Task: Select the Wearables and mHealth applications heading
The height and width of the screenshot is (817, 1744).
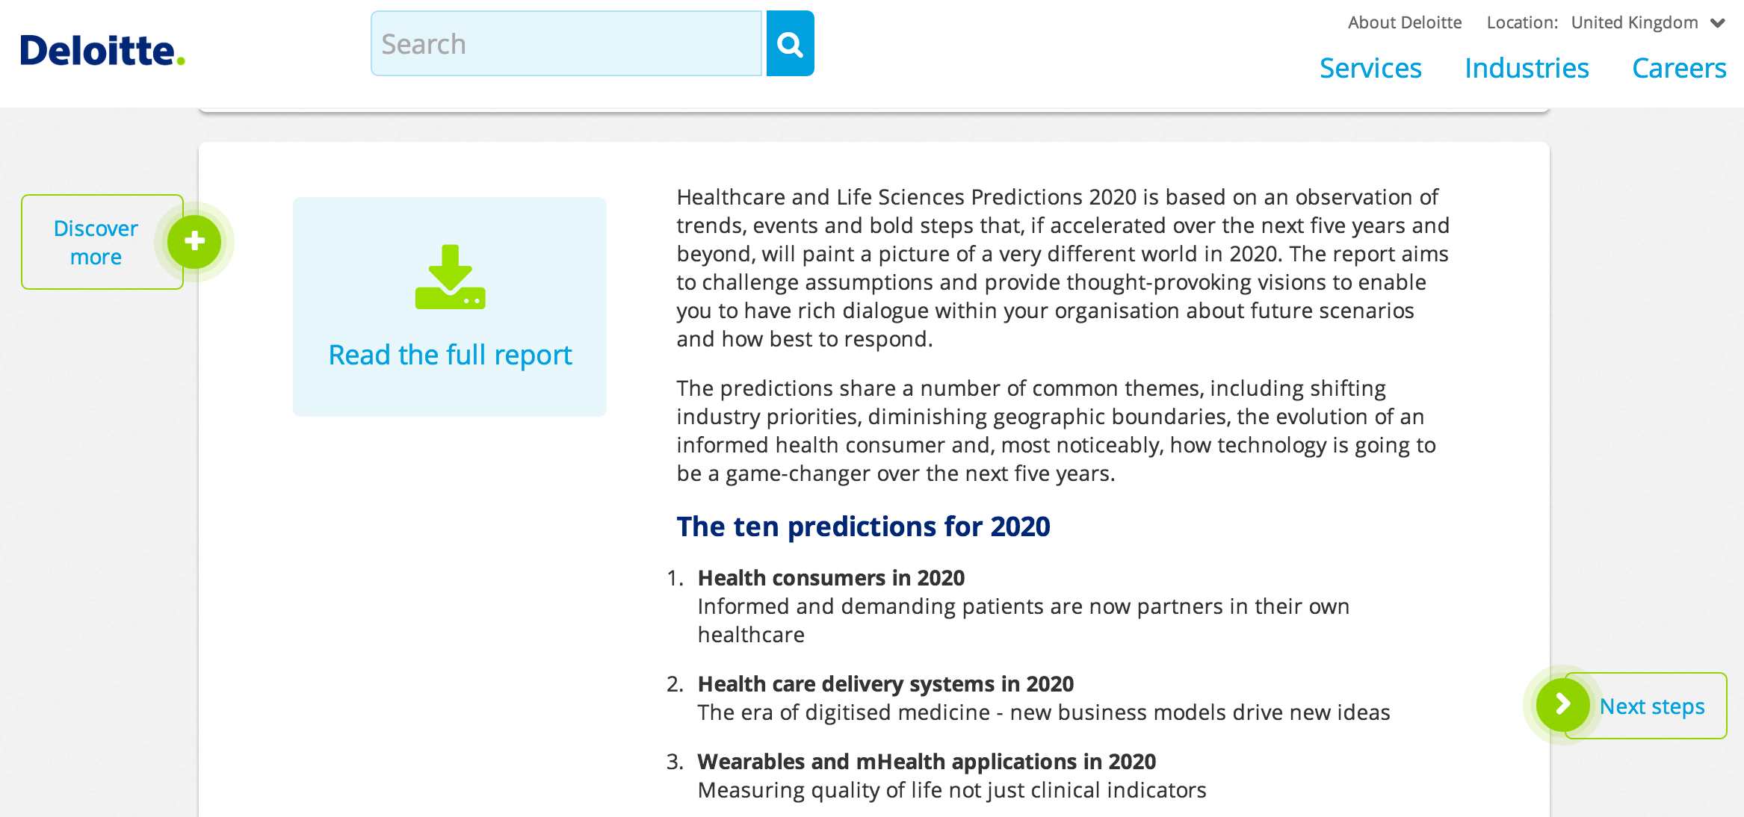Action: coord(927,762)
